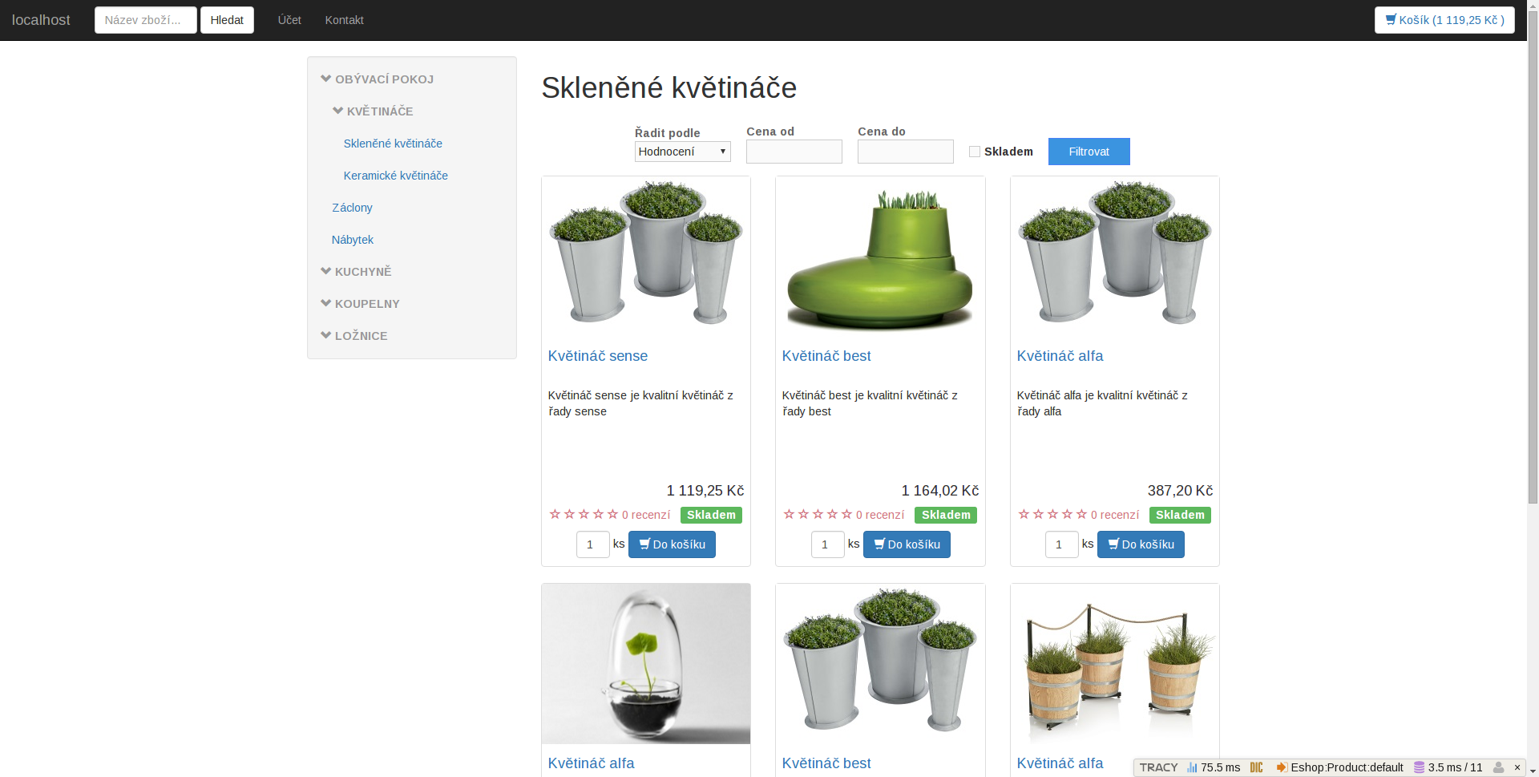Image resolution: width=1539 pixels, height=777 pixels.
Task: Collapse the OBÝVACÍ POKOJ category
Action: (325, 78)
